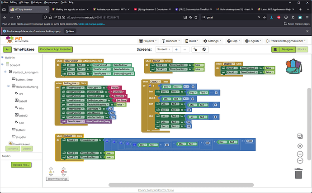Screen dimensions: 312x193
Task: Zoom in the blocks workspace
Action: pos(300,154)
